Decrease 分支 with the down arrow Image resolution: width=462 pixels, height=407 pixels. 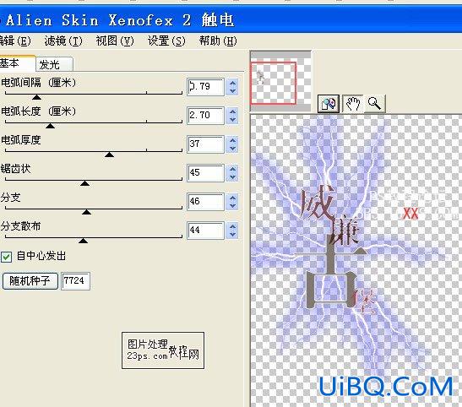pos(232,206)
